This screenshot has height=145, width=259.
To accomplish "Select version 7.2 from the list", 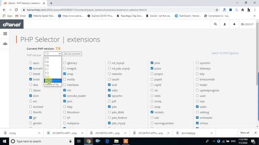I will pyautogui.click(x=53, y=73).
